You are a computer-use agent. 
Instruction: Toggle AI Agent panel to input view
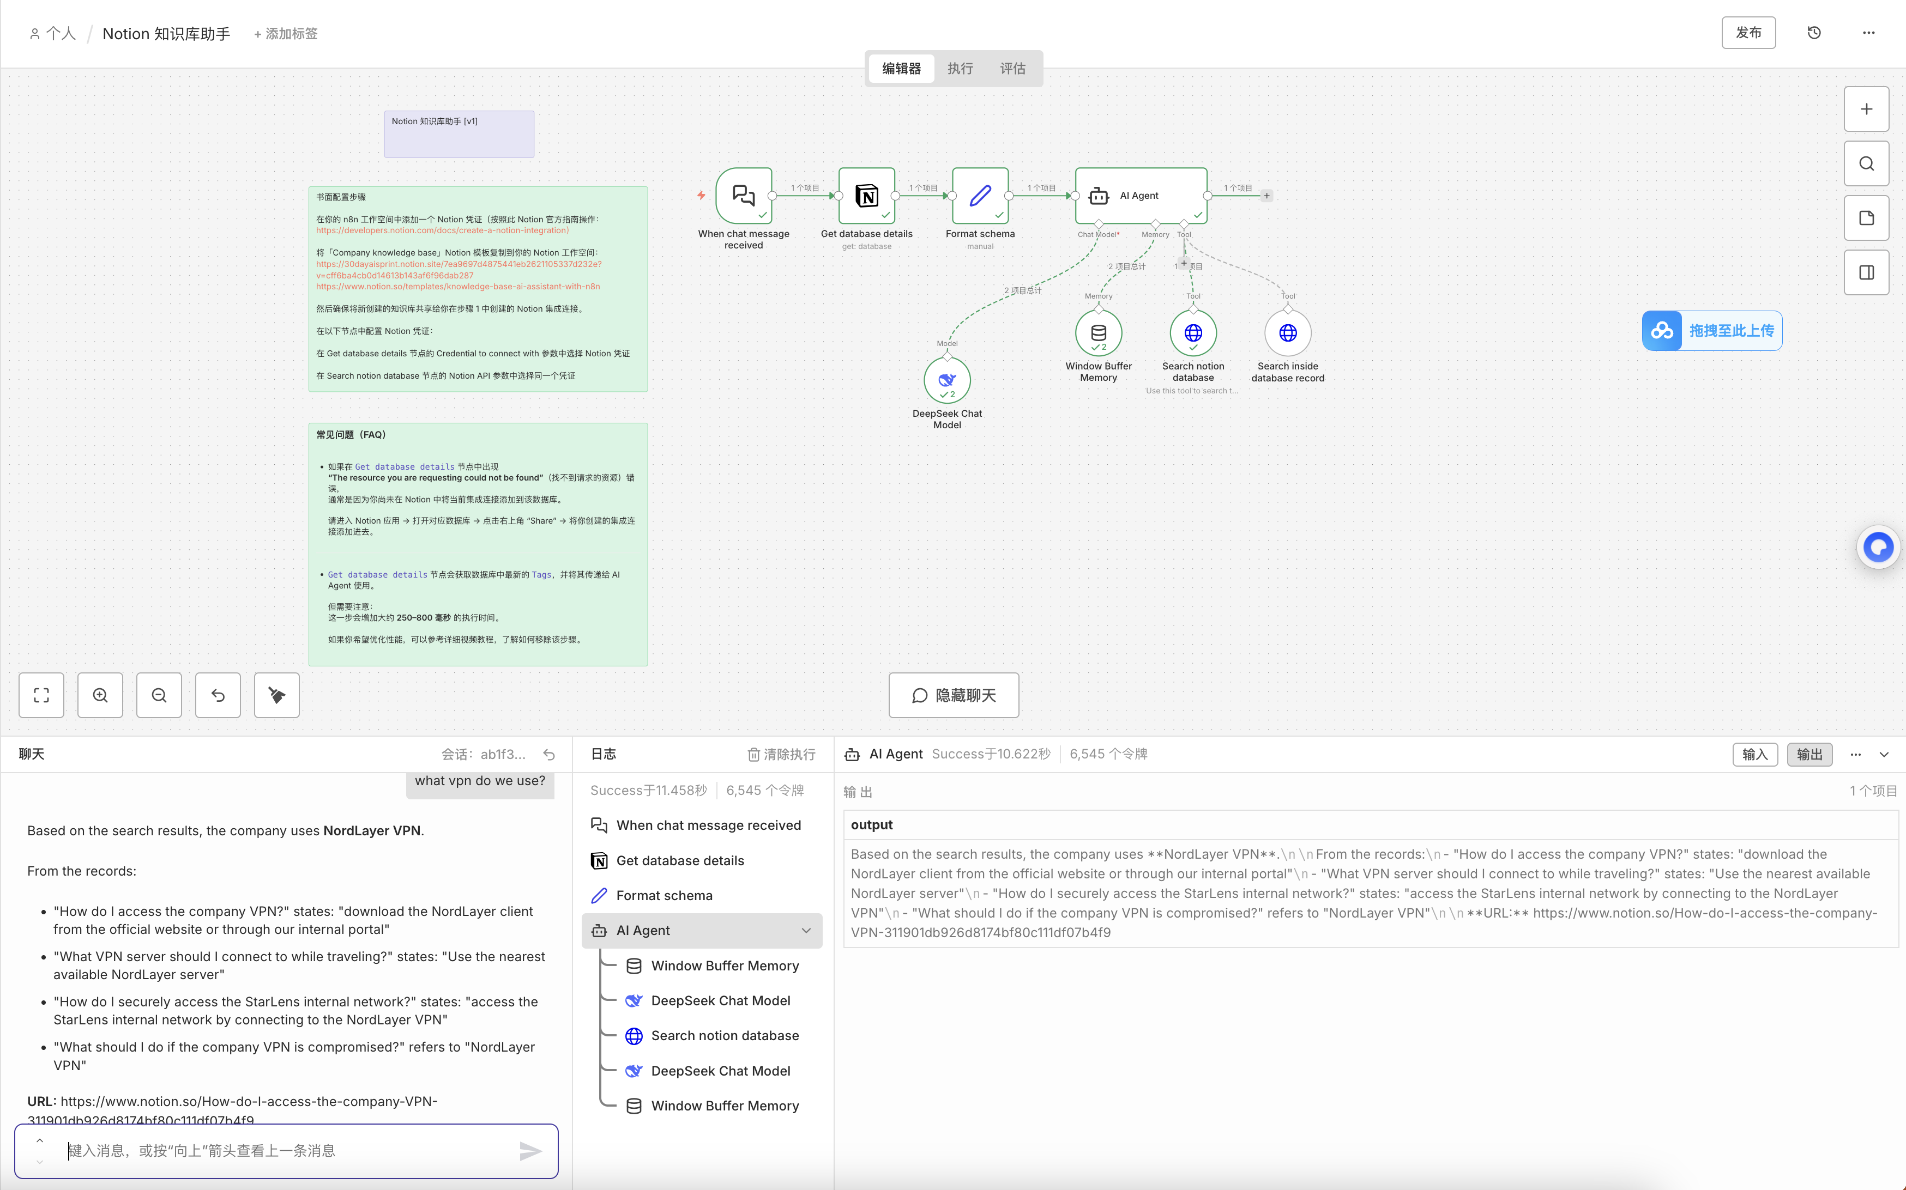[x=1754, y=754]
